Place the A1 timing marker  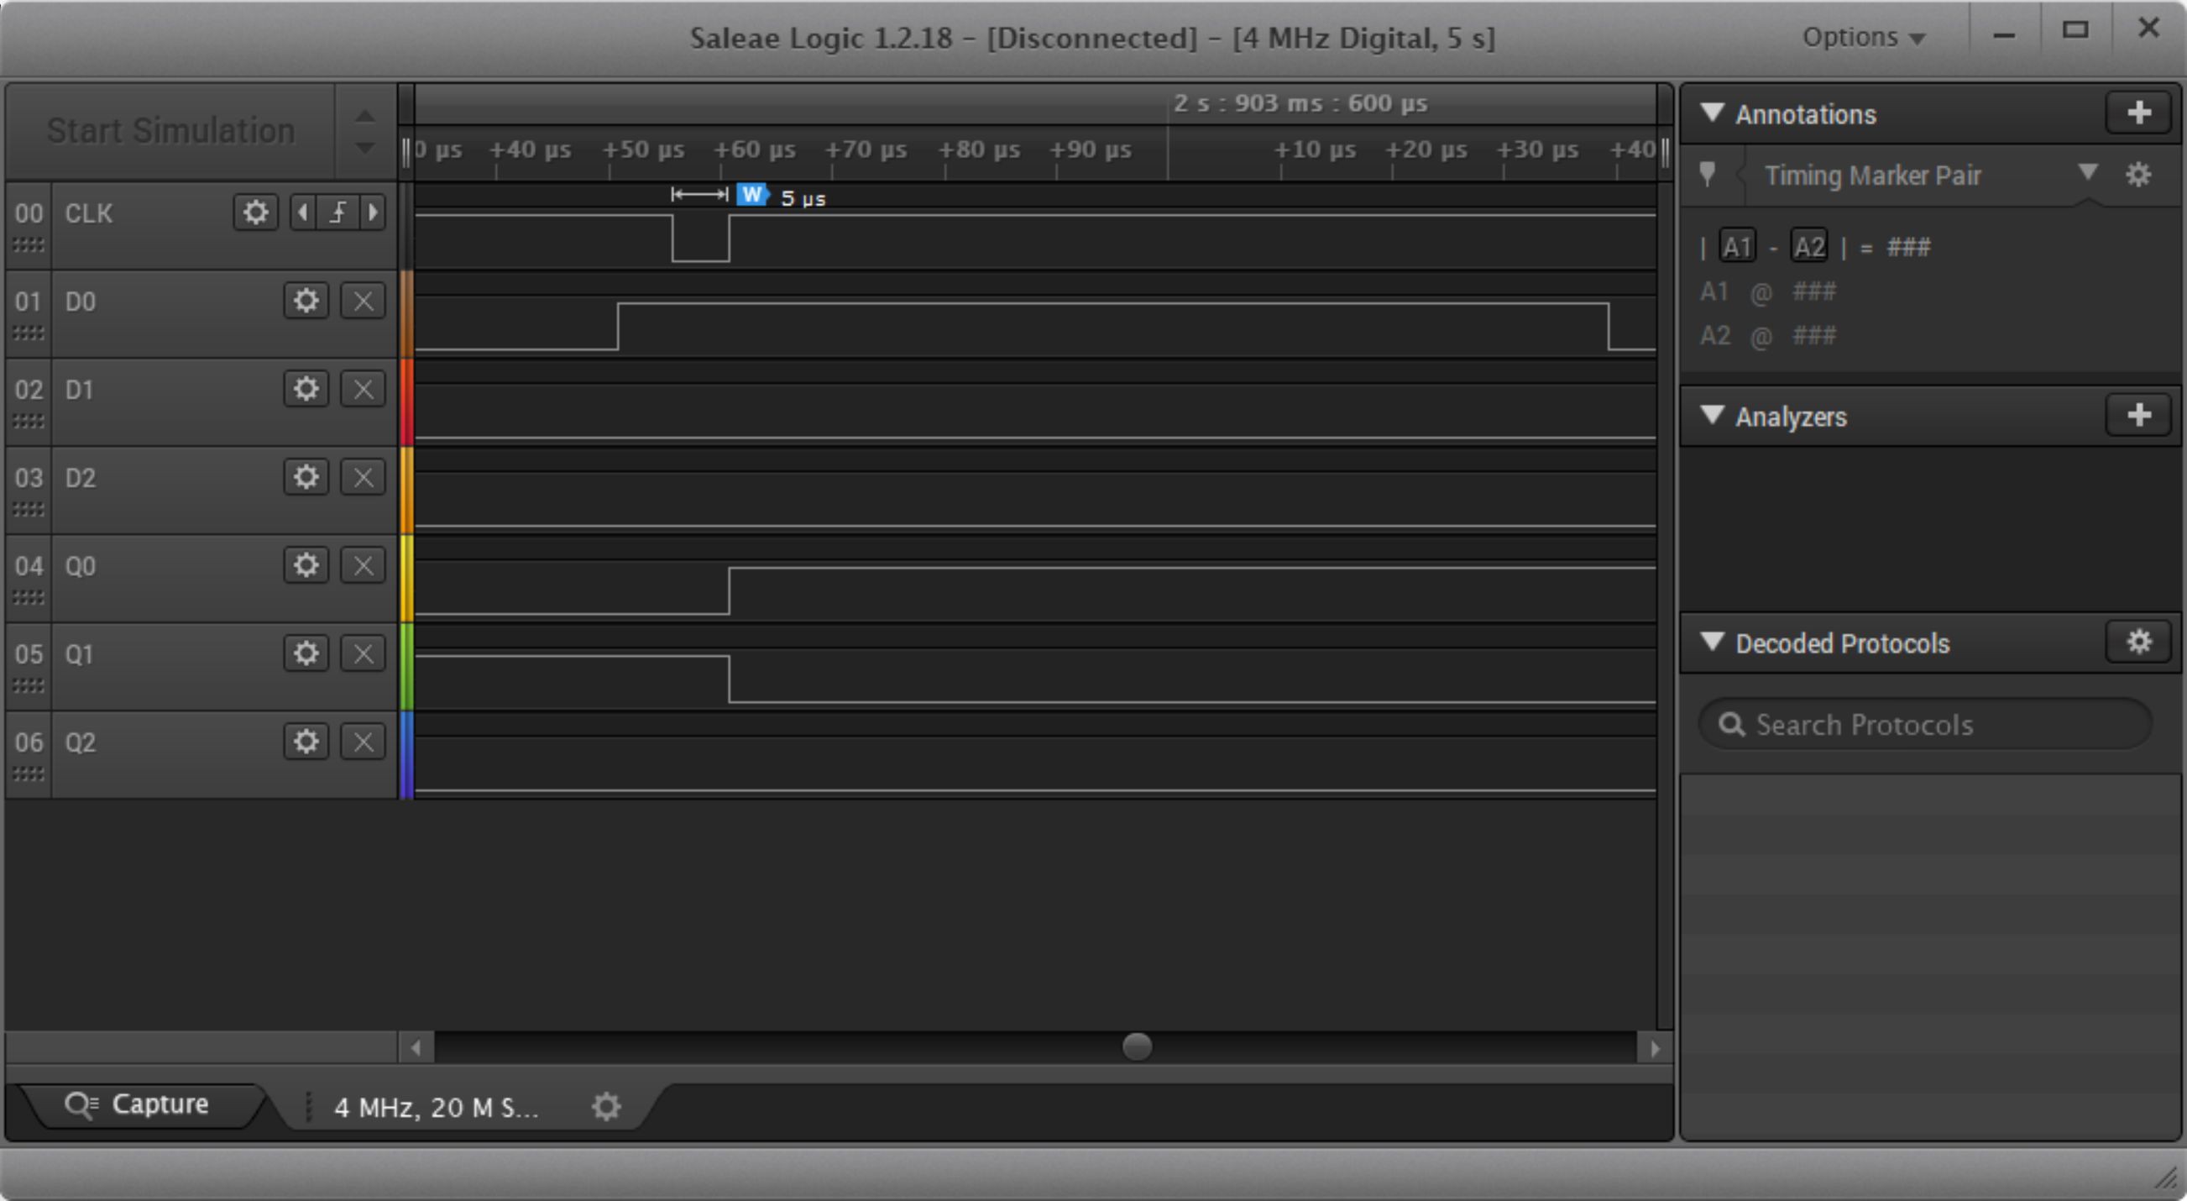pyautogui.click(x=1737, y=247)
